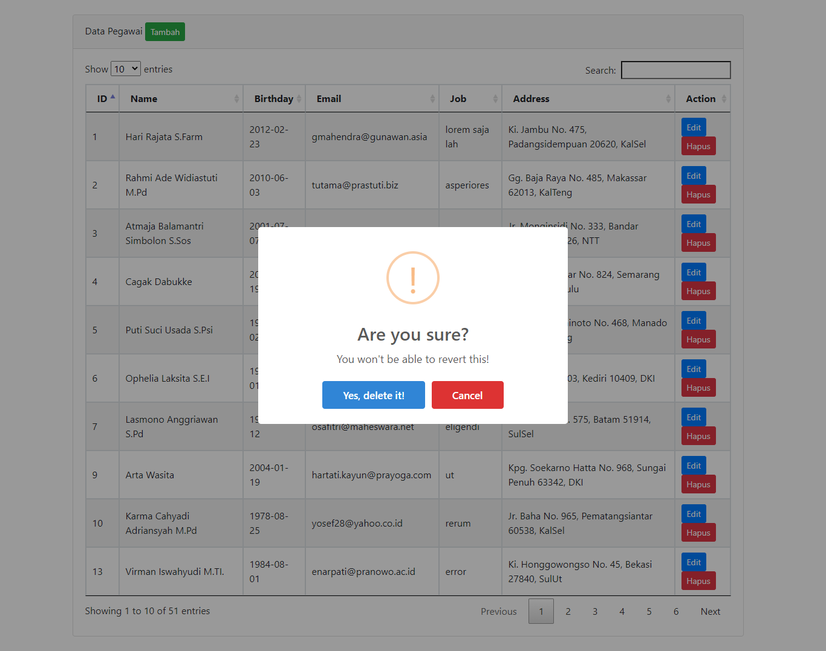826x651 pixels.
Task: Hapus the Karma Cahyadi Adriansyah record
Action: pyautogui.click(x=698, y=532)
